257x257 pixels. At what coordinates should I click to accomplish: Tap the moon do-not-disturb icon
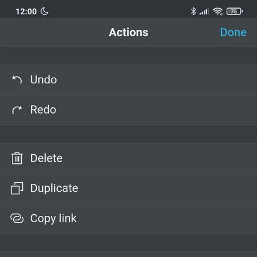click(x=45, y=11)
